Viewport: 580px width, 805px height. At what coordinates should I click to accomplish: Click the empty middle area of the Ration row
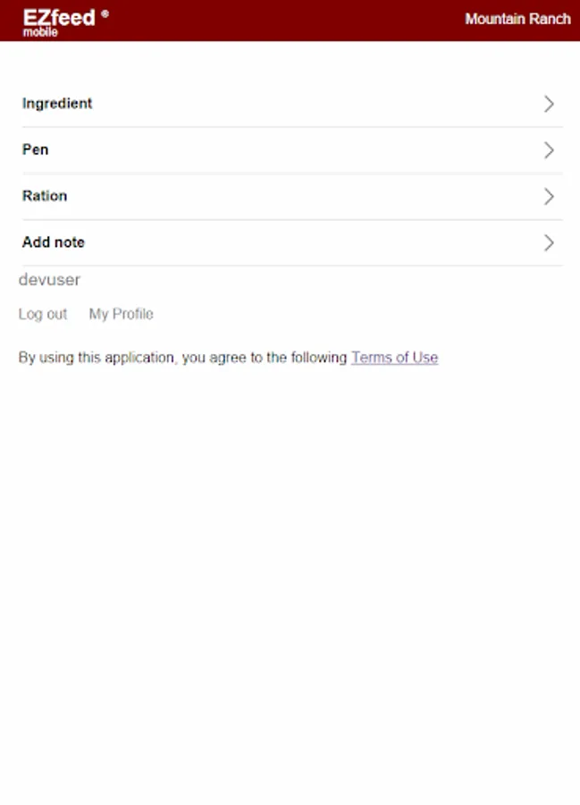point(295,197)
